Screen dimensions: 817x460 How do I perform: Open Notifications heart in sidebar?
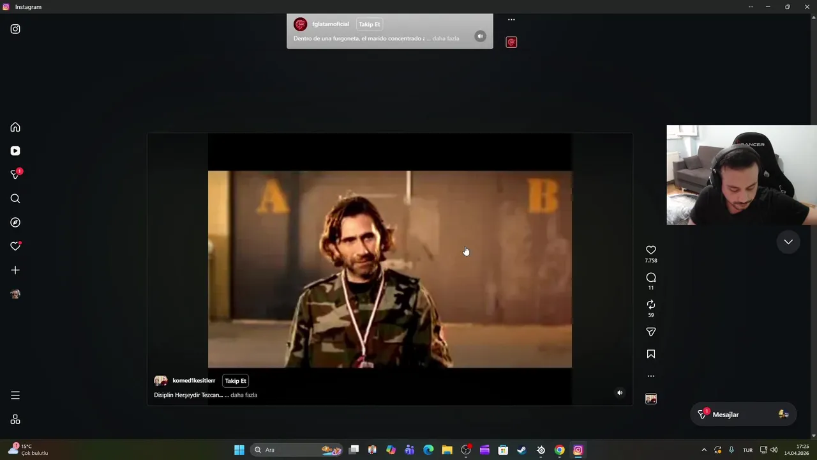[15, 246]
